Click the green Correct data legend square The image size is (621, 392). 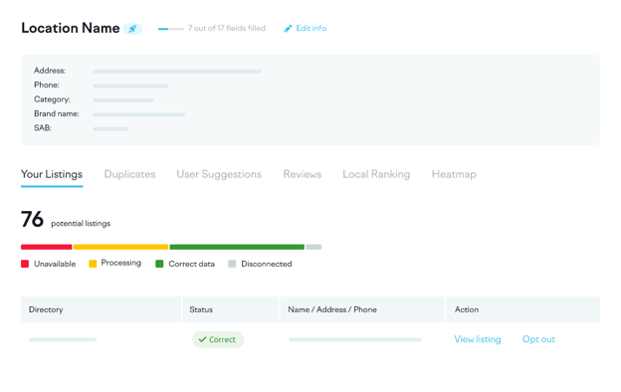click(x=159, y=264)
